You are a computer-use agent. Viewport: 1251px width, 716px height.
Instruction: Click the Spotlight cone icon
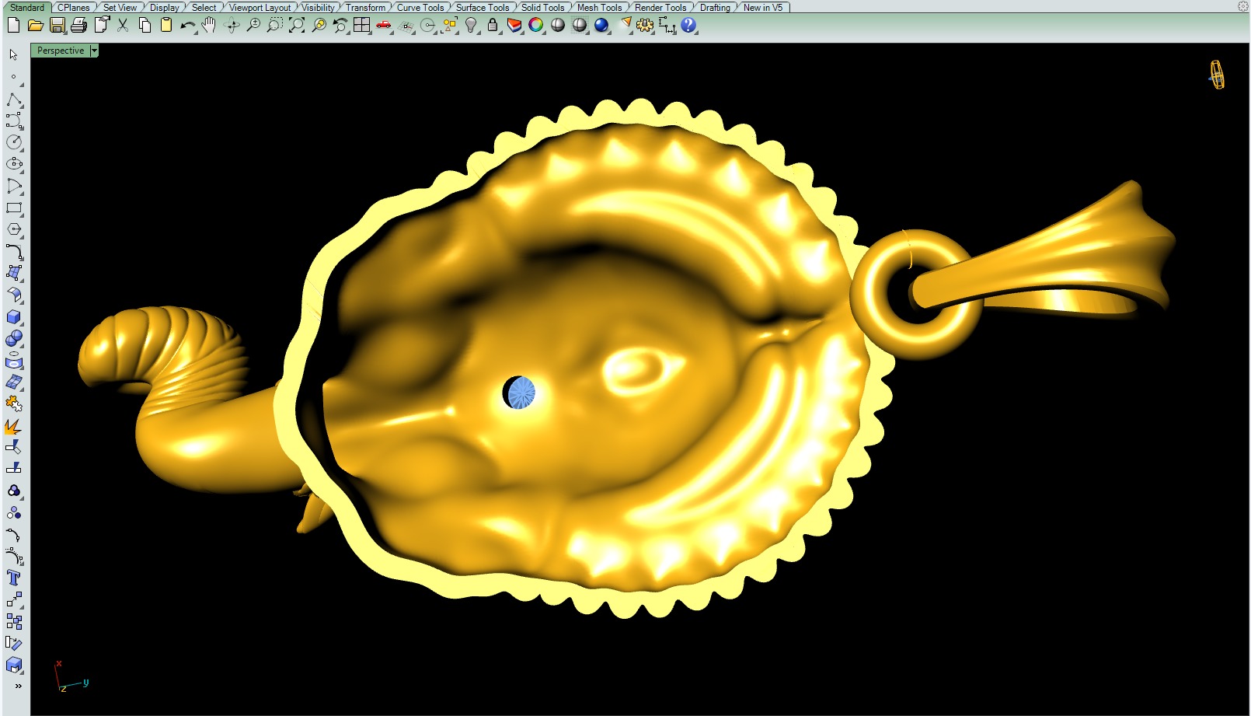(x=625, y=25)
